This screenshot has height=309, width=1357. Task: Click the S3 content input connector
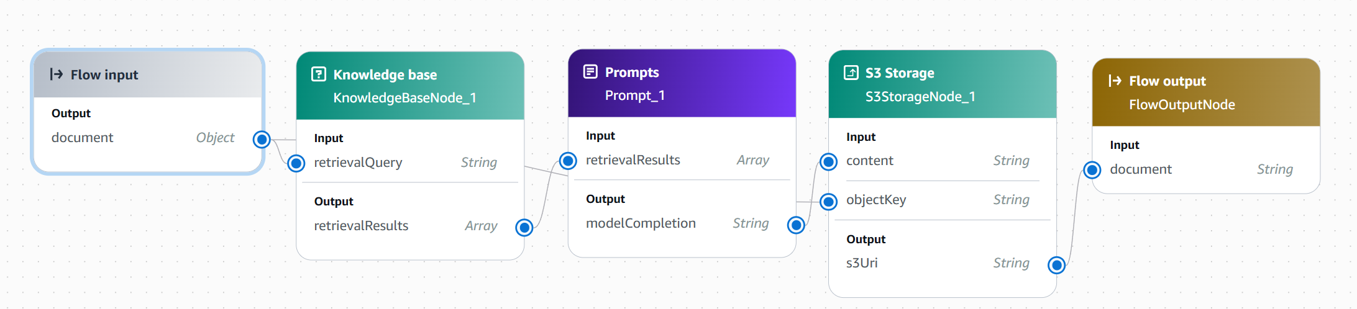[x=828, y=162]
